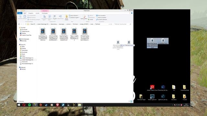The height and width of the screenshot is (116, 207).
Task: Open the Ark folder on desktop
Action: pyautogui.click(x=174, y=88)
